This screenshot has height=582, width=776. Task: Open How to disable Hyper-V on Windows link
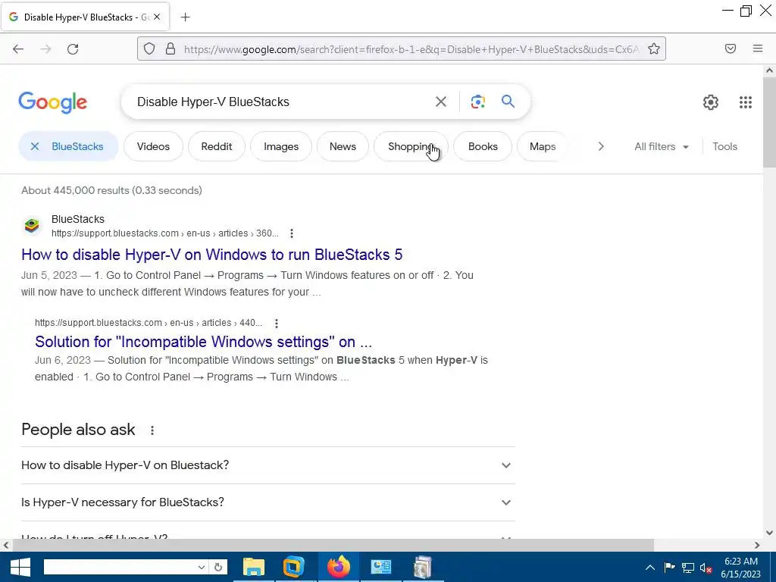212,255
